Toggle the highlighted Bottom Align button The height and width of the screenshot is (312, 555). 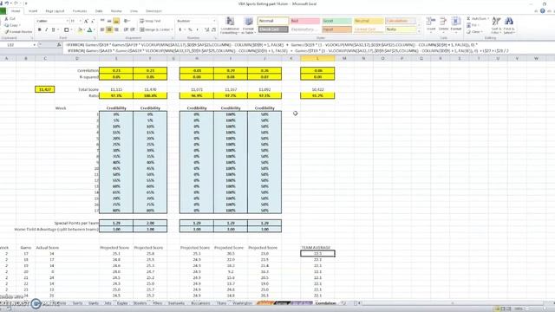click(x=116, y=21)
